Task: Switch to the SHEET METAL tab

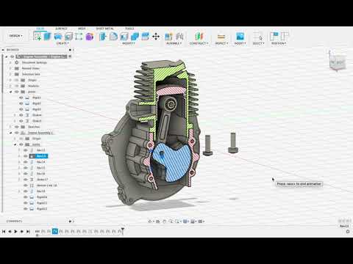Action: click(105, 29)
